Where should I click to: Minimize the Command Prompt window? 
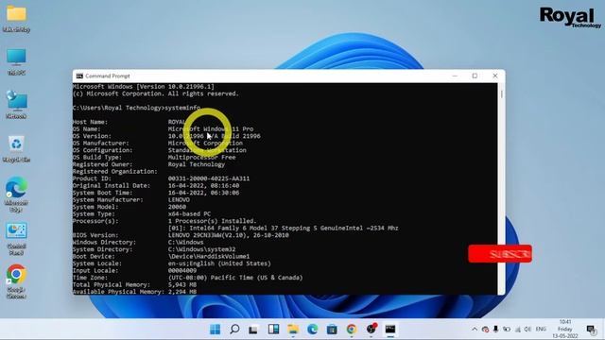(455, 76)
